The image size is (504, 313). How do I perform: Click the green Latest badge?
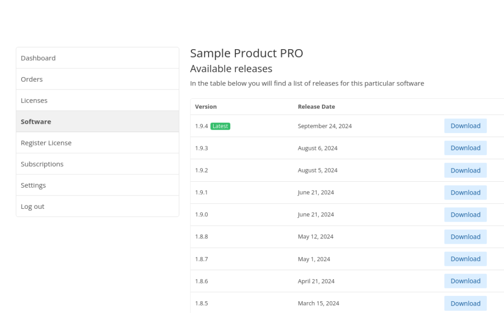220,126
